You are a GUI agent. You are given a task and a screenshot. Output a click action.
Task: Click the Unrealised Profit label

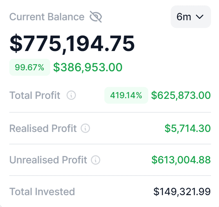coord(48,160)
